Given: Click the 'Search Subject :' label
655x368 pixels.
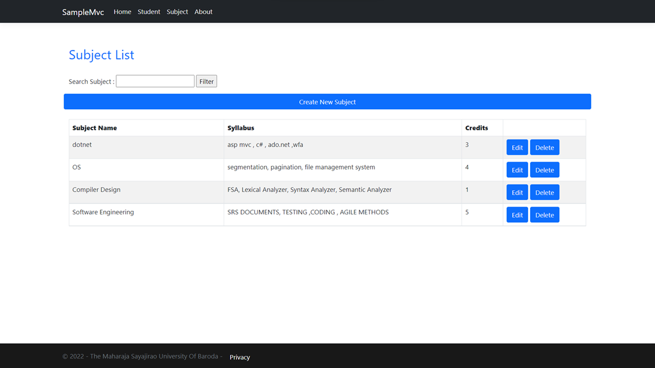Looking at the screenshot, I should (x=91, y=82).
